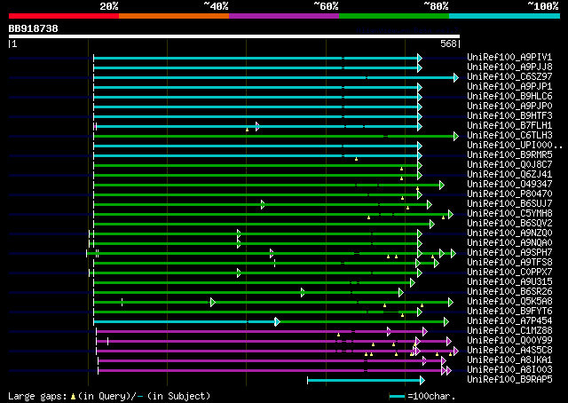Viewport: 568px width, 403px height.
Task: Select the UniRef100_Q0J8C7 label
Action: (x=509, y=165)
